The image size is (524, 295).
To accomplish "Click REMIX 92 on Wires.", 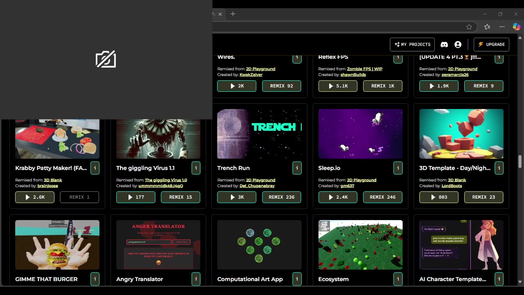I will 282,86.
